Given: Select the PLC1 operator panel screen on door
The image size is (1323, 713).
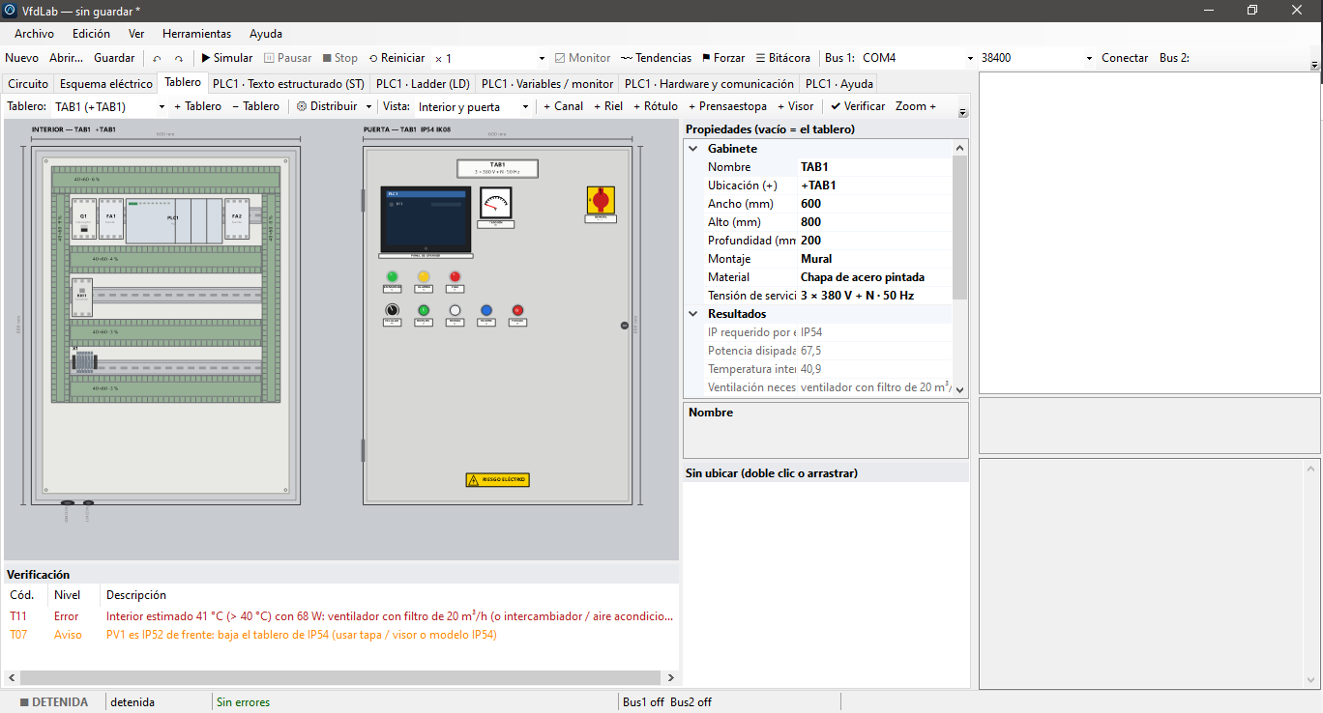Looking at the screenshot, I should tap(426, 220).
